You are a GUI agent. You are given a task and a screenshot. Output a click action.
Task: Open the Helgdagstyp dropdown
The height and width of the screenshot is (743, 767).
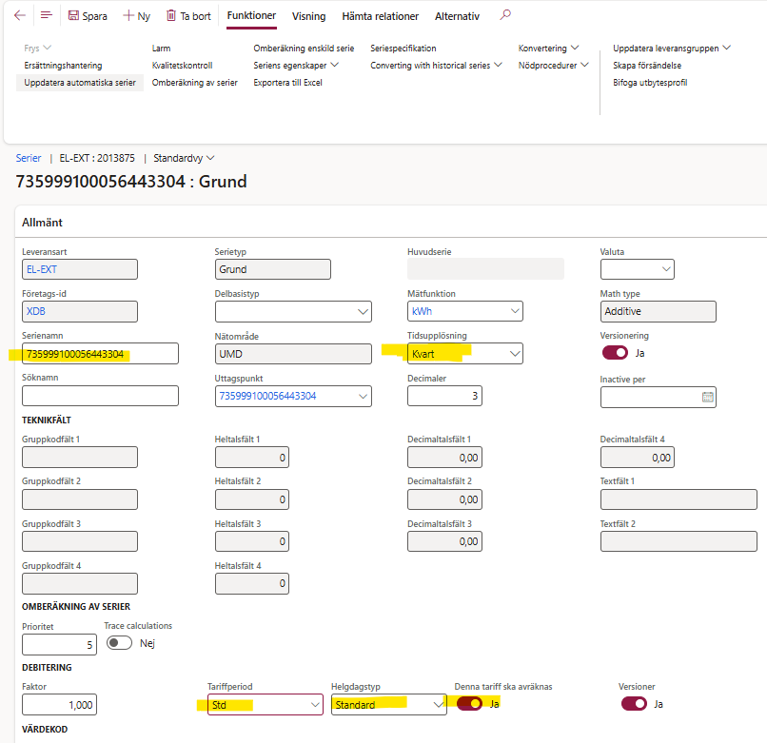(x=438, y=705)
